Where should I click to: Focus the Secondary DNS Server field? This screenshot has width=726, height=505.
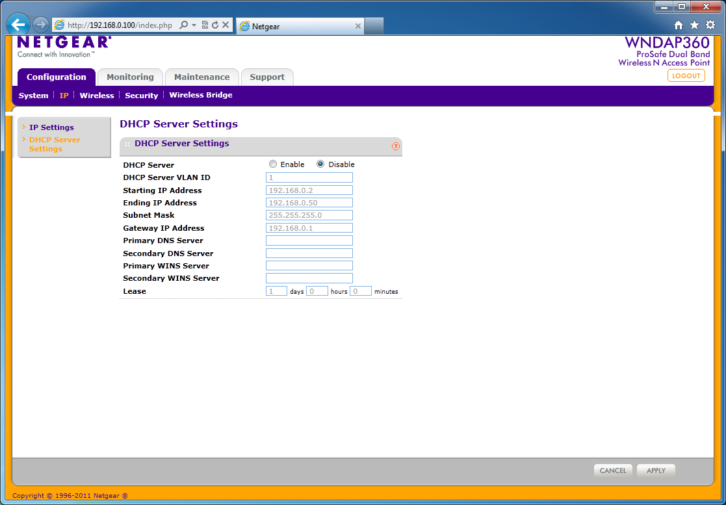[x=309, y=253]
